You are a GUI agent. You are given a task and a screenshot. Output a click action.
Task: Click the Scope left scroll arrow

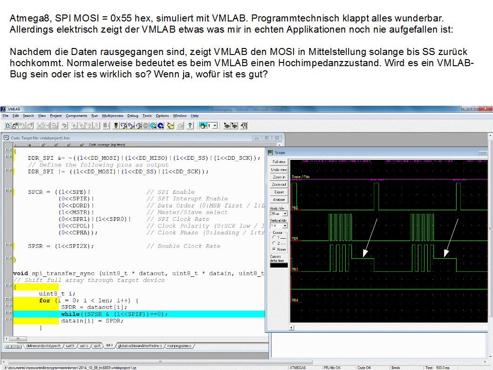(x=292, y=328)
